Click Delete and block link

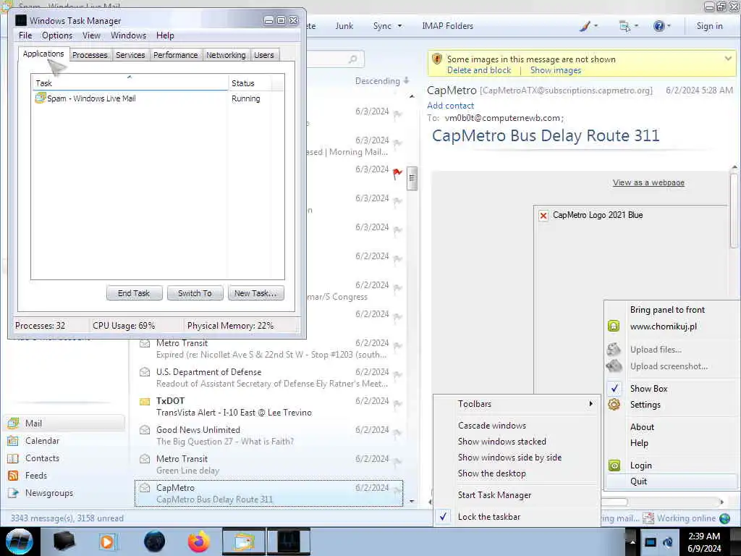[479, 70]
